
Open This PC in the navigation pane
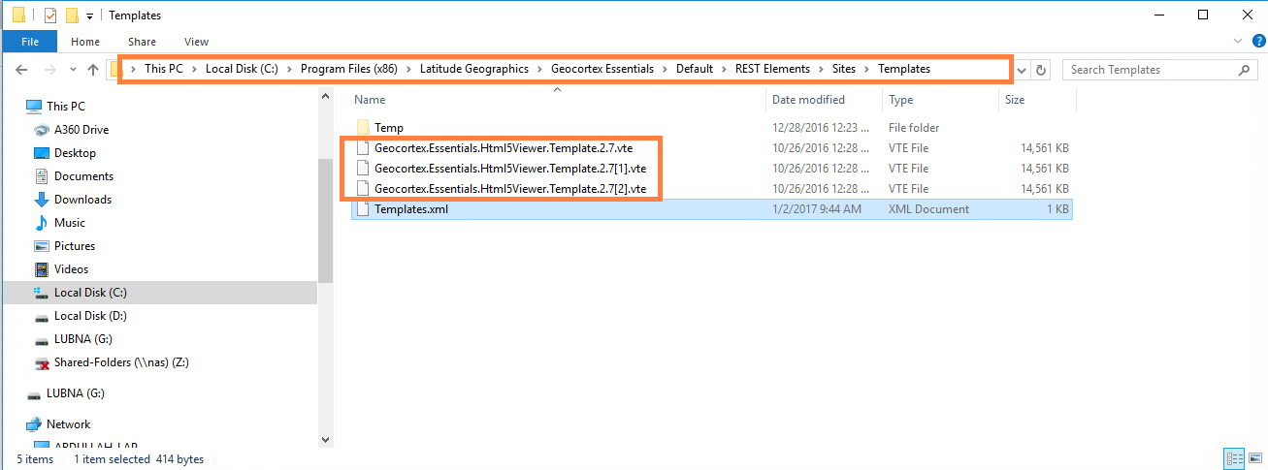click(65, 107)
